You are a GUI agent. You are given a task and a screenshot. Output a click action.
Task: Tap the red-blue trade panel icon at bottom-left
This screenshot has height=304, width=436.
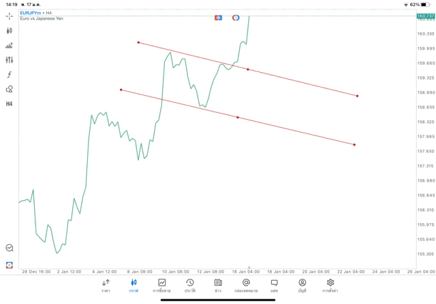(x=10, y=264)
